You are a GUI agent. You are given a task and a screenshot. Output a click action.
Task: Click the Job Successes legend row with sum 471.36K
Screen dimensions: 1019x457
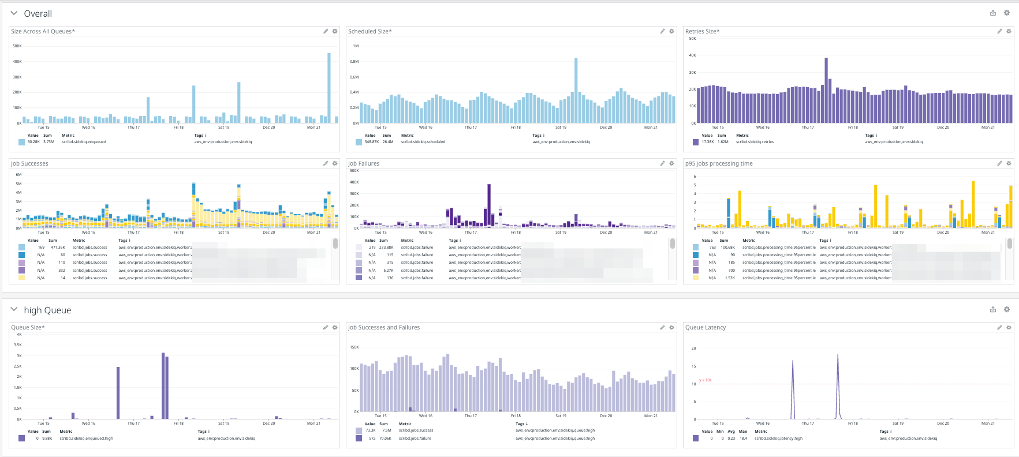point(173,248)
